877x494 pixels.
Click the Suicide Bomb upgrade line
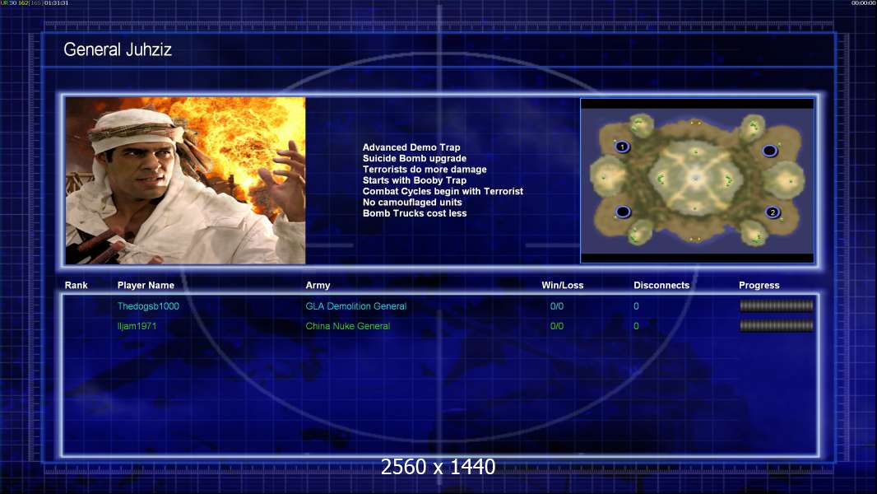point(415,158)
